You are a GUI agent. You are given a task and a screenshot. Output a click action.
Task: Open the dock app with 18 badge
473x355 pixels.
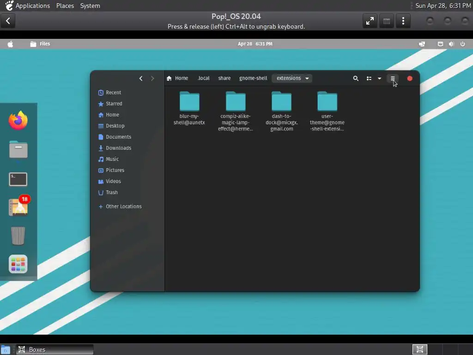18,207
